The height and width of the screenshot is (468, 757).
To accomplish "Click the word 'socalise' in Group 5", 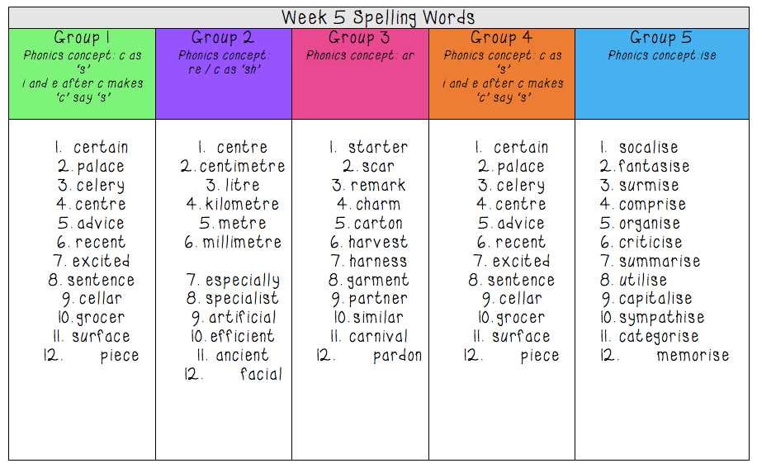I will pyautogui.click(x=648, y=148).
